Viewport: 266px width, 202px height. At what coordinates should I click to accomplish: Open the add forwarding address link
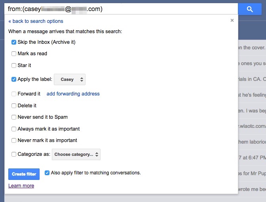[73, 94]
